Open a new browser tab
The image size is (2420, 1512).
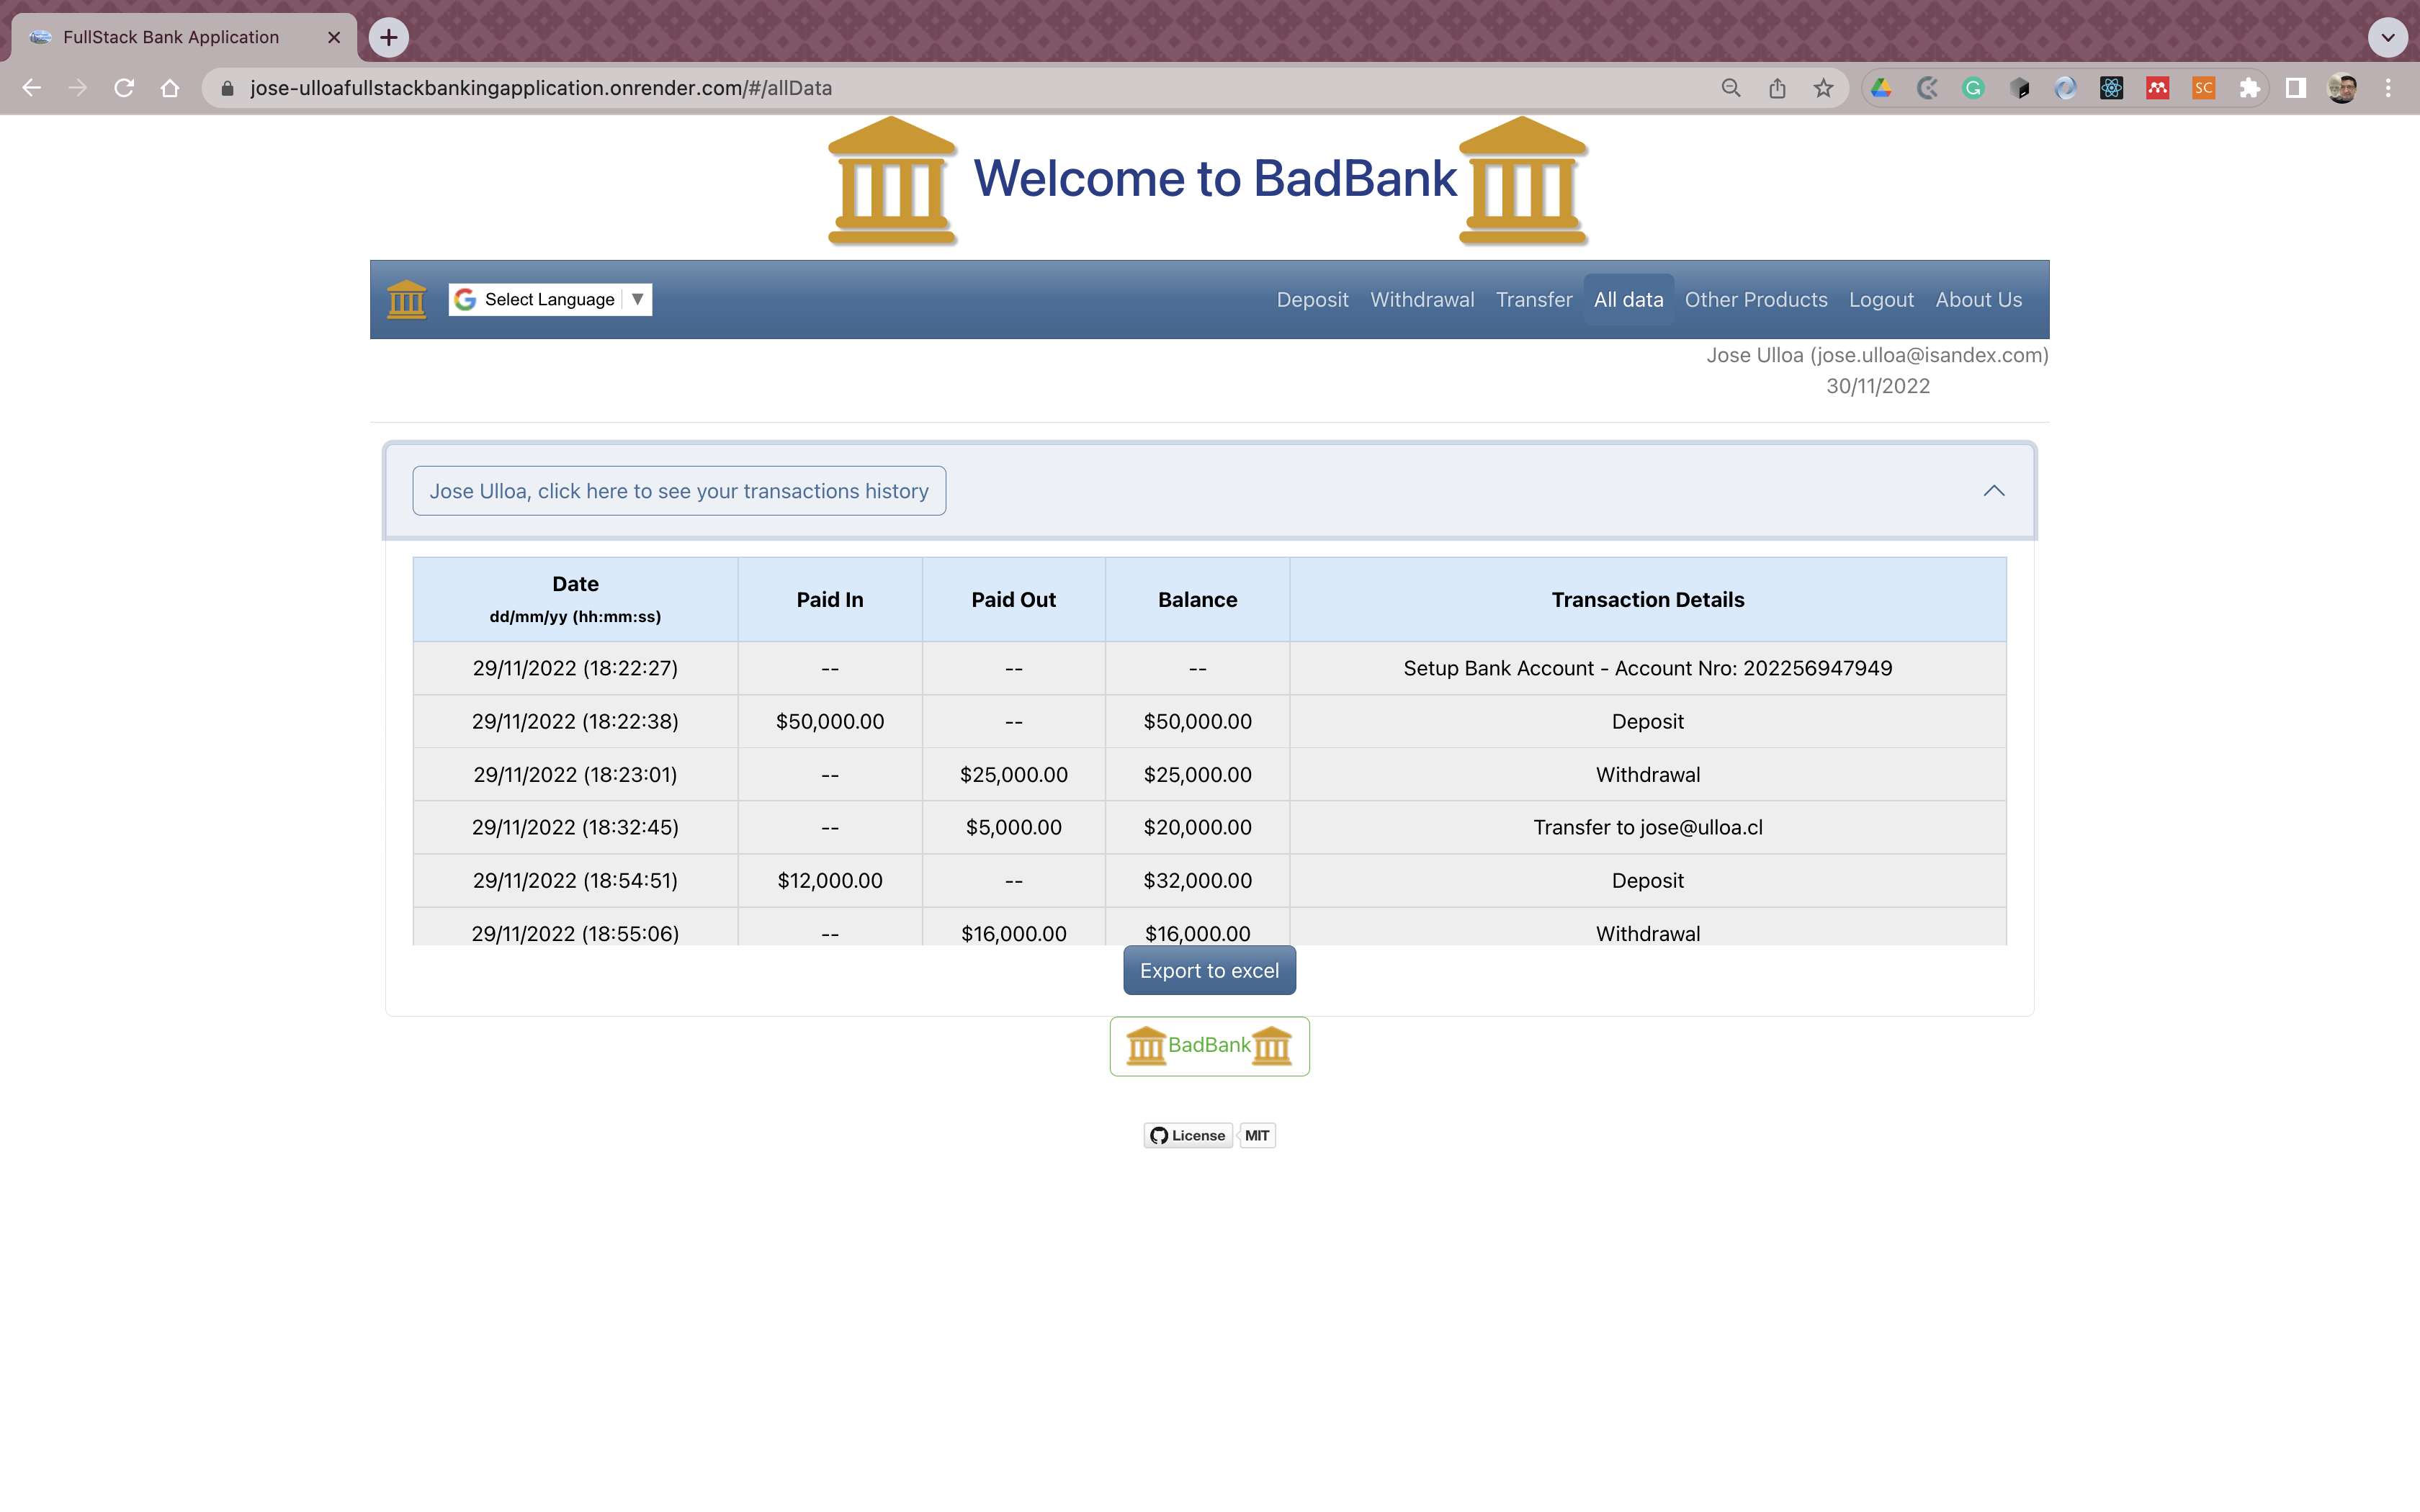pyautogui.click(x=389, y=37)
